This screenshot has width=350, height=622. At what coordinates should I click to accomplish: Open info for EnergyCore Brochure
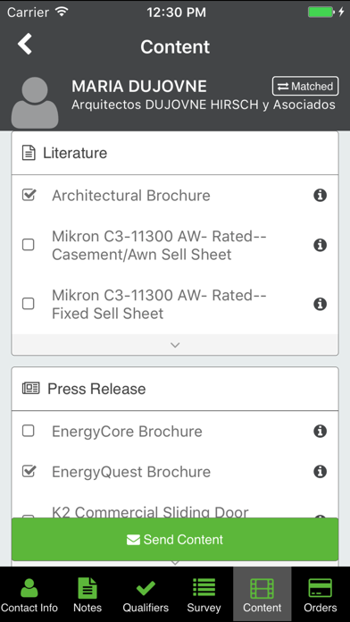point(320,431)
